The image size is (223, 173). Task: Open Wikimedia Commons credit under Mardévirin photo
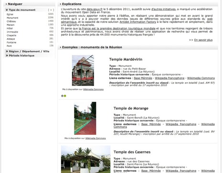point(93,89)
